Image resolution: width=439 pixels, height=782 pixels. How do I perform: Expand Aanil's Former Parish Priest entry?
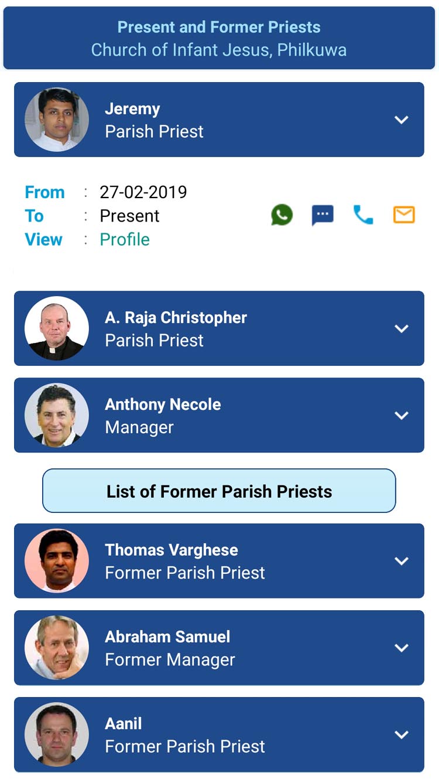pos(401,735)
